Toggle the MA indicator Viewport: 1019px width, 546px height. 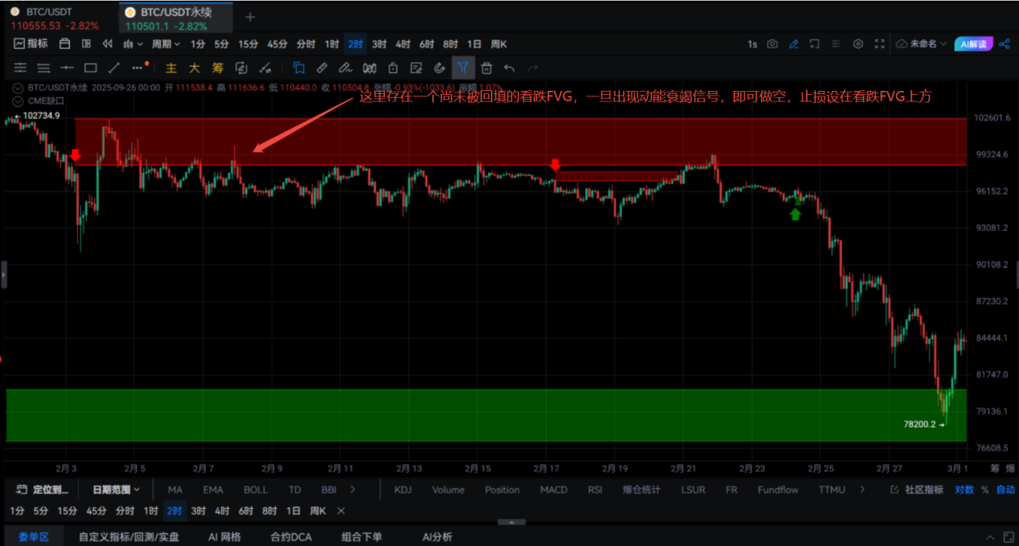click(175, 489)
